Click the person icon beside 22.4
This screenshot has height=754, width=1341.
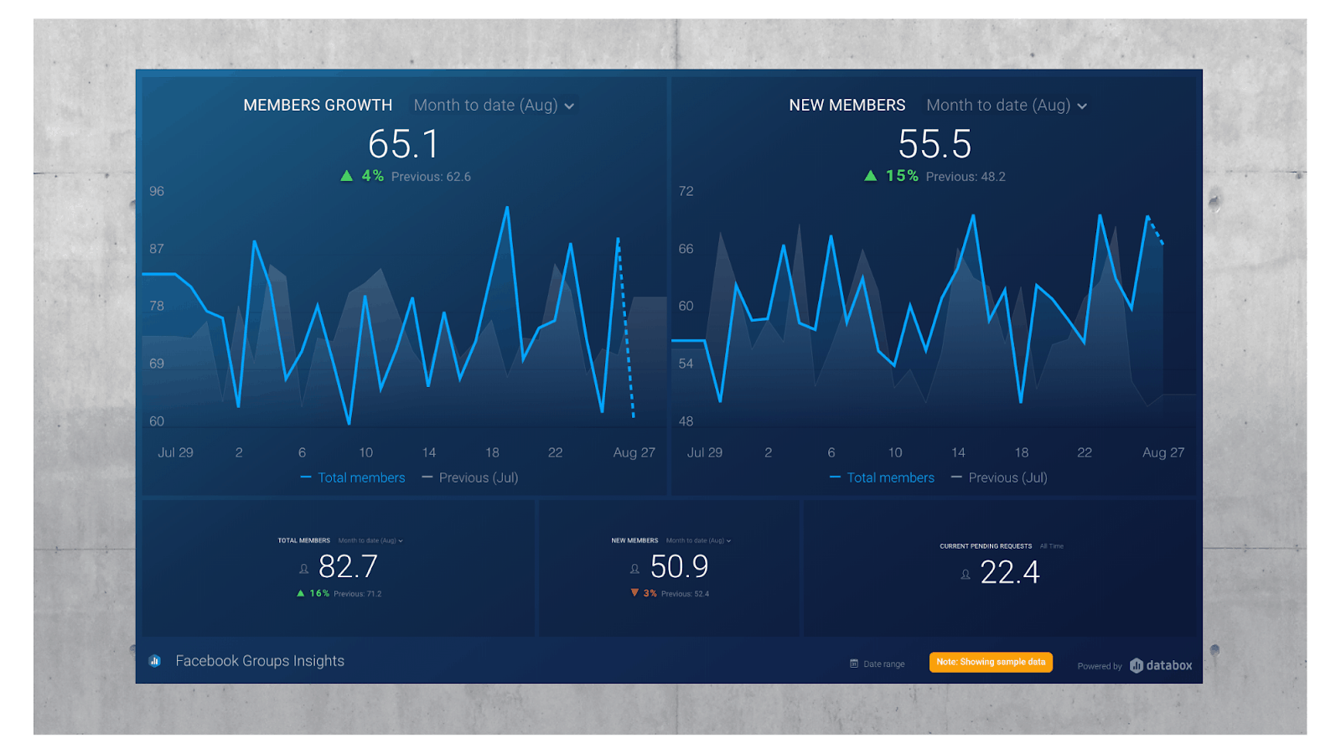coord(966,575)
